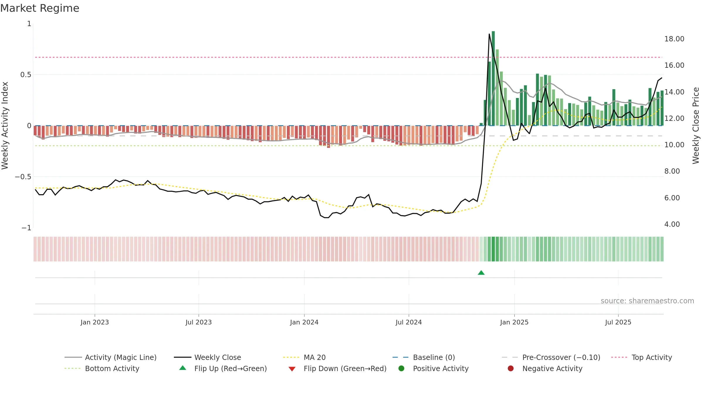Click the Jan 2023 x-axis label

coord(95,322)
